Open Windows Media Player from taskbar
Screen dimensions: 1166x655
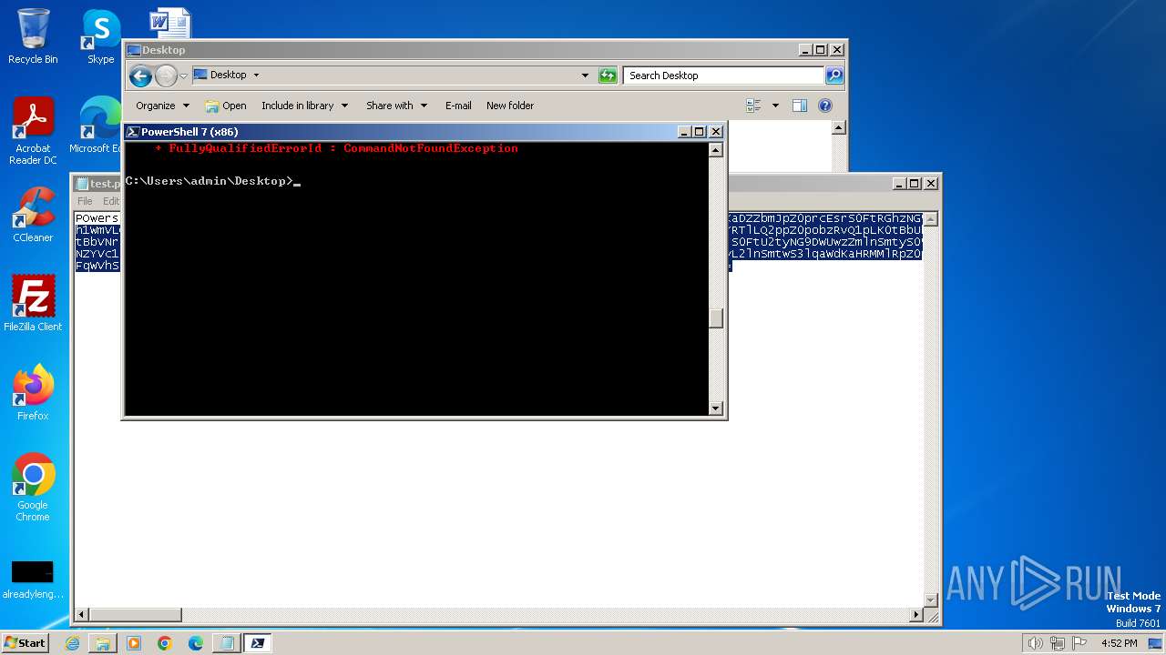[134, 643]
